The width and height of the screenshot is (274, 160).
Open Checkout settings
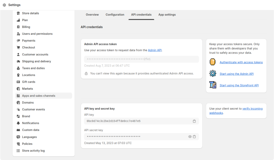click(x=29, y=47)
